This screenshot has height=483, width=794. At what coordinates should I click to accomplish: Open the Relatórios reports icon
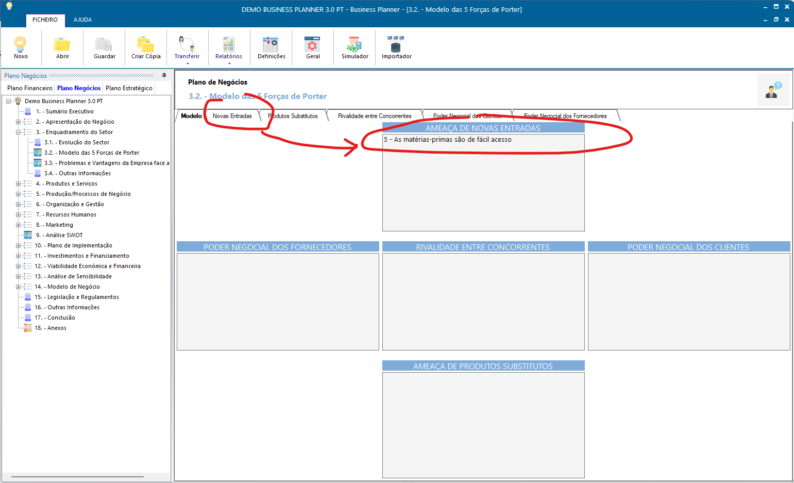[229, 44]
